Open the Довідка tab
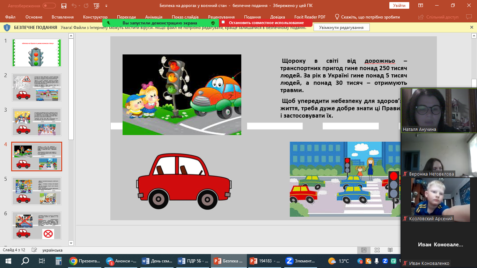Screen dimensions: 477x268 pos(278,17)
